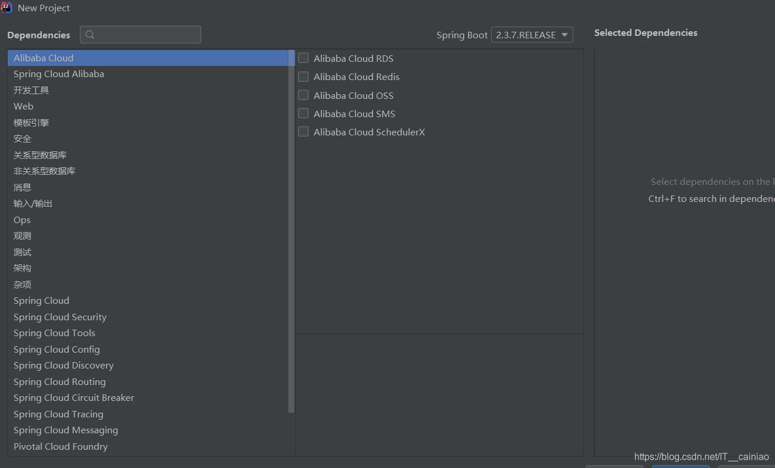Viewport: 775px width, 468px height.
Task: Toggle Alibaba Cloud SMS checkbox
Action: coord(303,113)
